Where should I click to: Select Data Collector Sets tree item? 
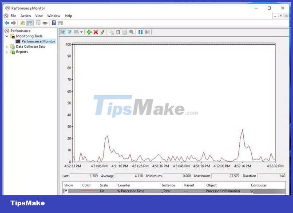pyautogui.click(x=31, y=46)
